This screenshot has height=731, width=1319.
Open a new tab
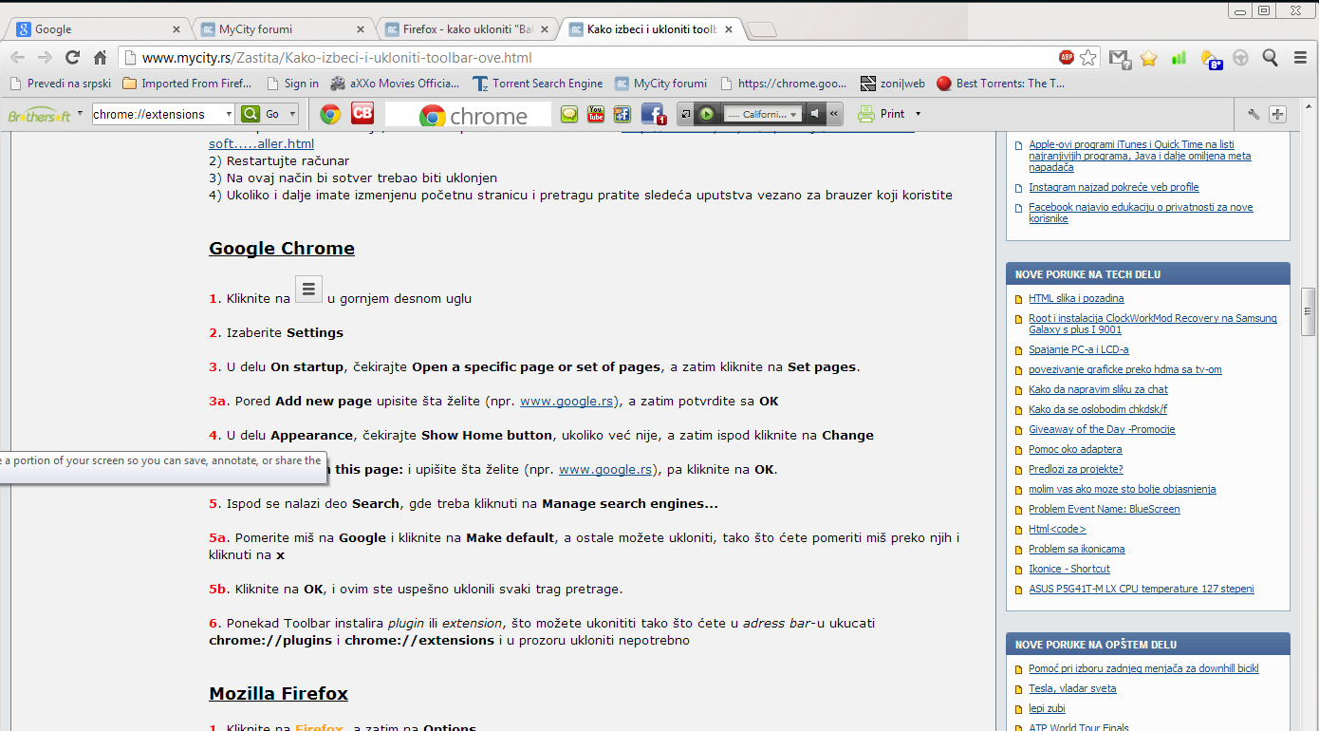point(762,29)
